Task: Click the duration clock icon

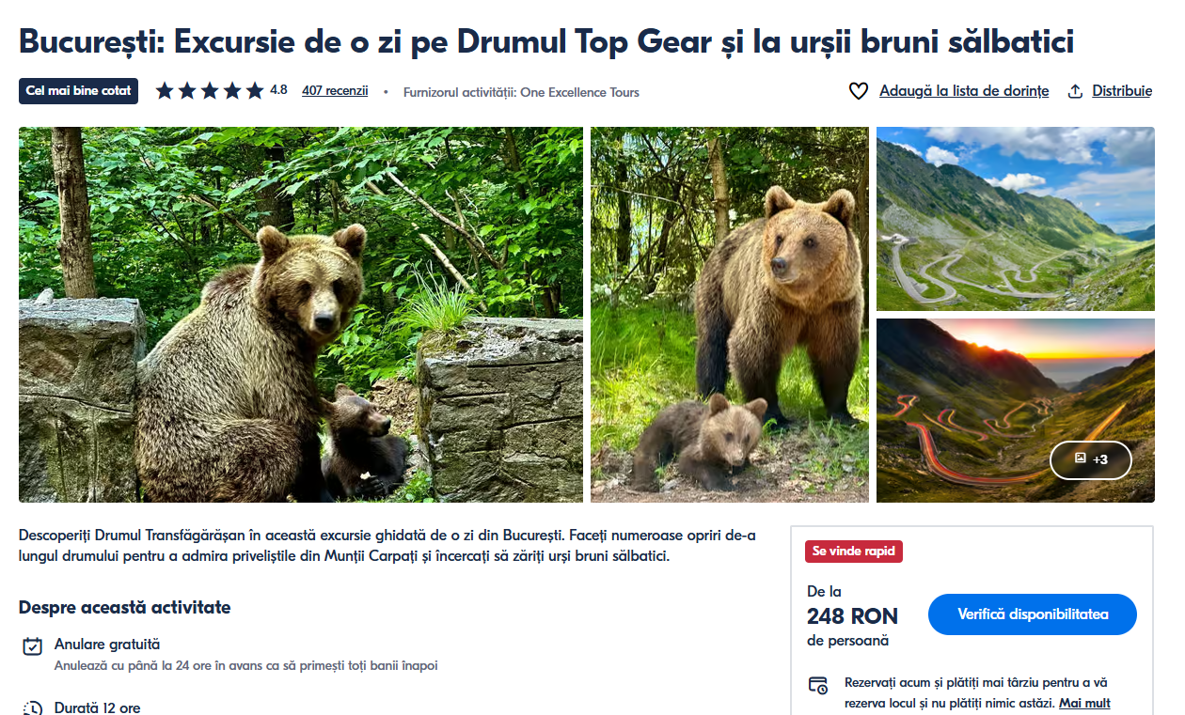Action: pyautogui.click(x=33, y=708)
